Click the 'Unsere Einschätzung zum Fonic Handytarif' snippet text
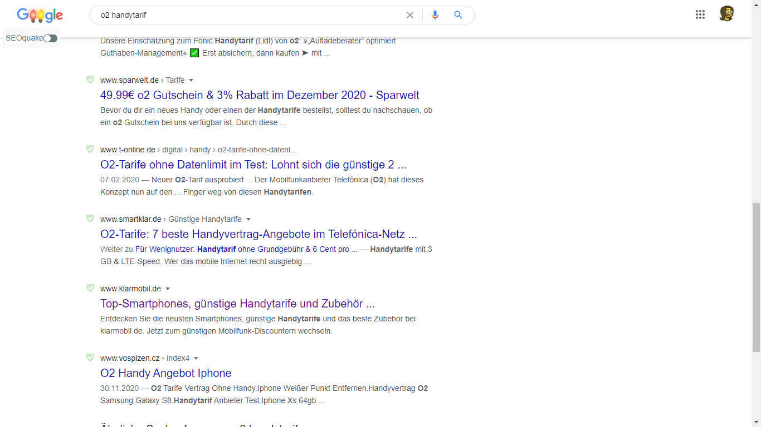Screen dimensions: 761x427 tap(248, 47)
